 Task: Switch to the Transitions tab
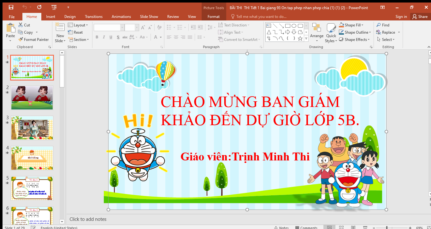pos(94,17)
